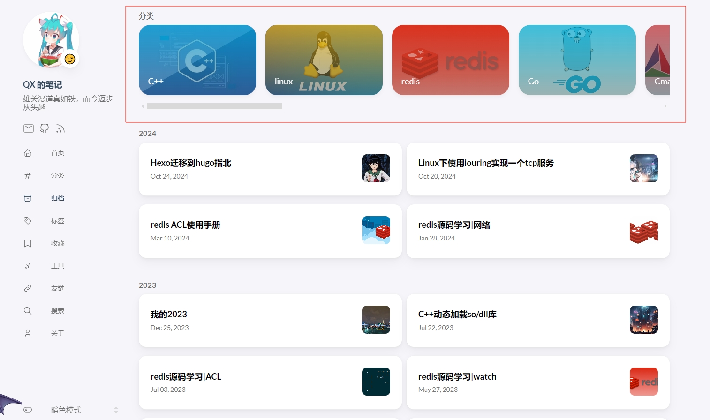Image resolution: width=710 pixels, height=420 pixels.
Task: Open the 分类 menu item
Action: (x=58, y=175)
